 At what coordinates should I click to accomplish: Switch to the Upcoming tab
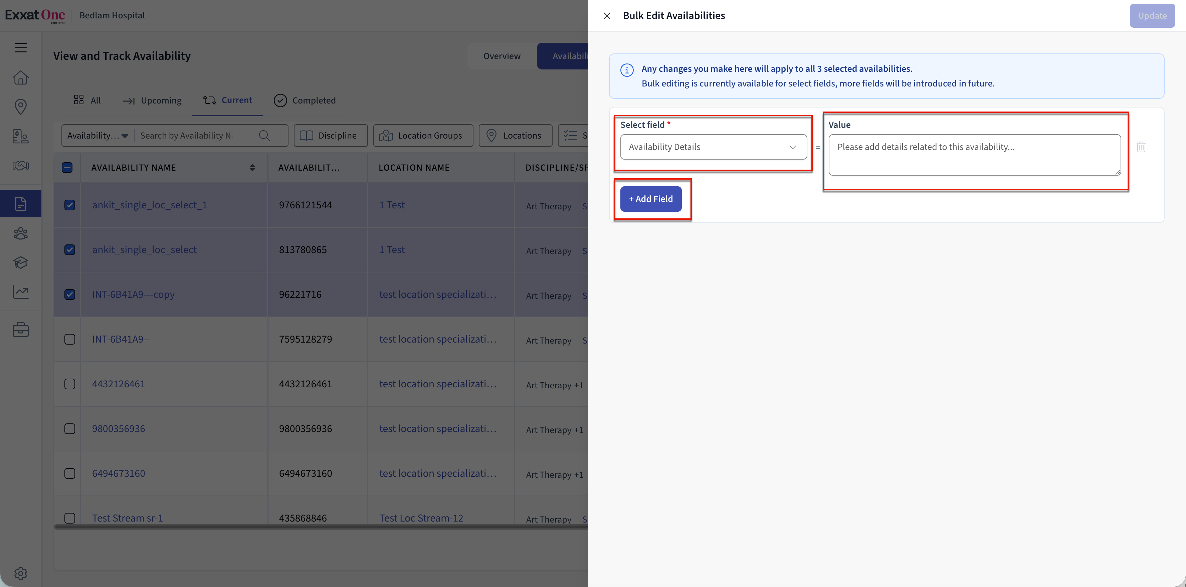pyautogui.click(x=152, y=101)
